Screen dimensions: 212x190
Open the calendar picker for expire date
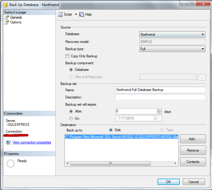coord(157,118)
